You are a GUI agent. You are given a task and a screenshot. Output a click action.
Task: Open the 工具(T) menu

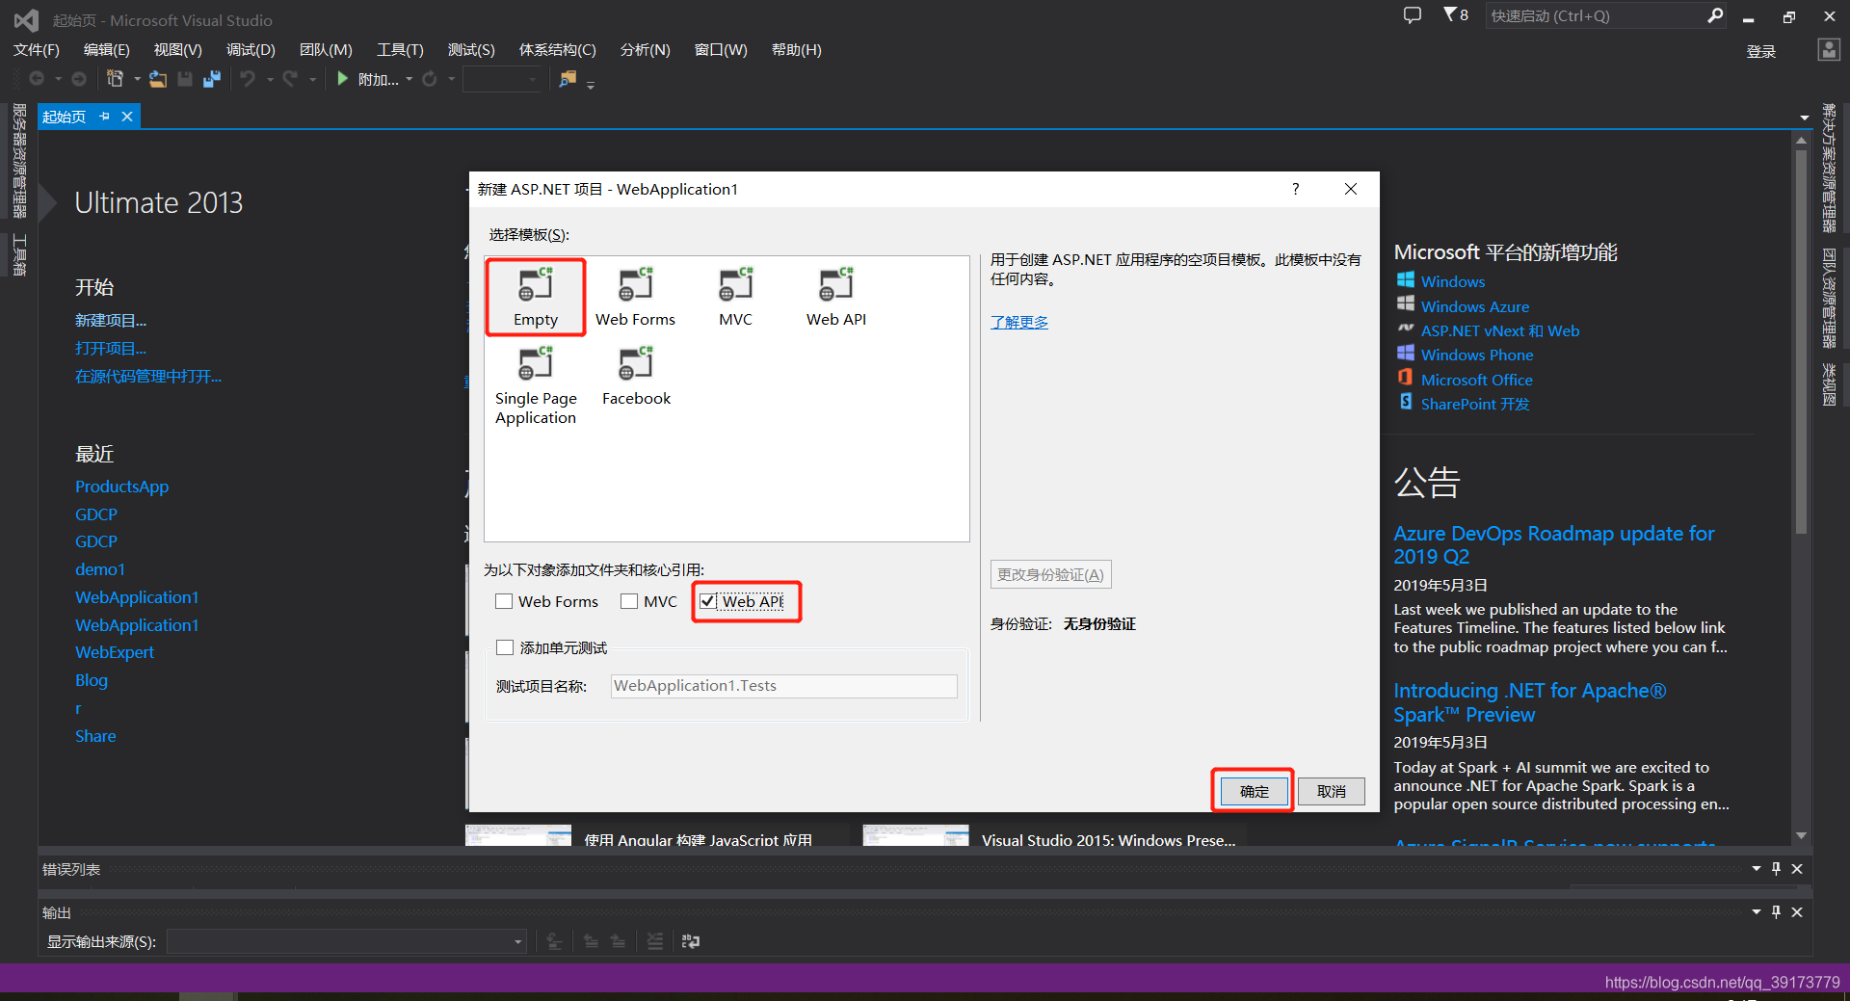(400, 50)
